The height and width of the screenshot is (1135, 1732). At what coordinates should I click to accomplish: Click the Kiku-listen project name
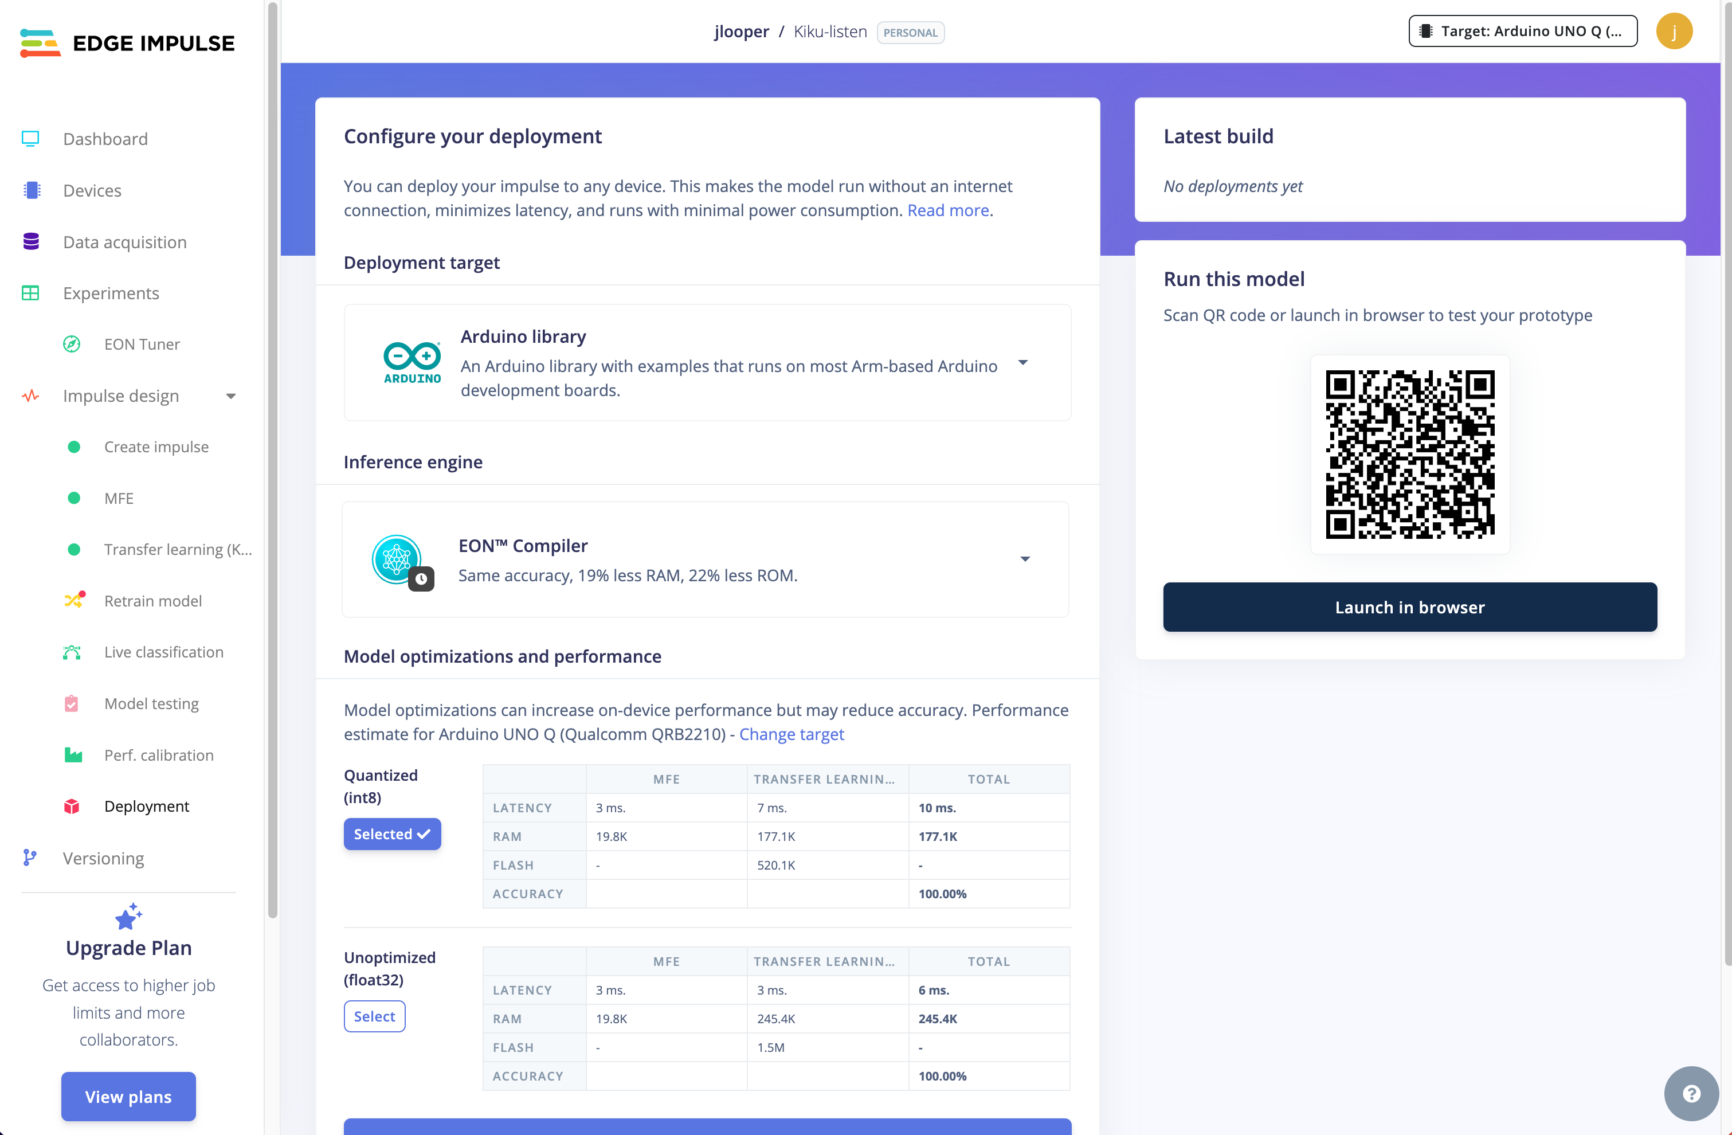tap(830, 32)
